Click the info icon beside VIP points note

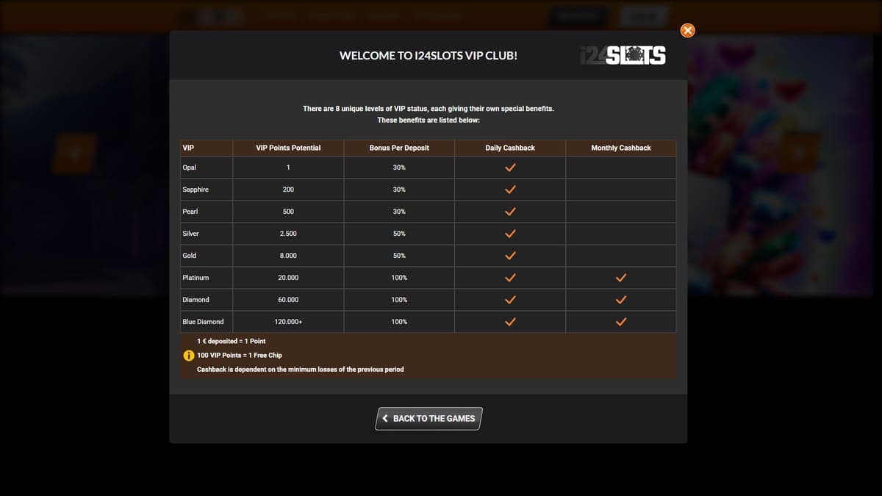click(x=188, y=356)
